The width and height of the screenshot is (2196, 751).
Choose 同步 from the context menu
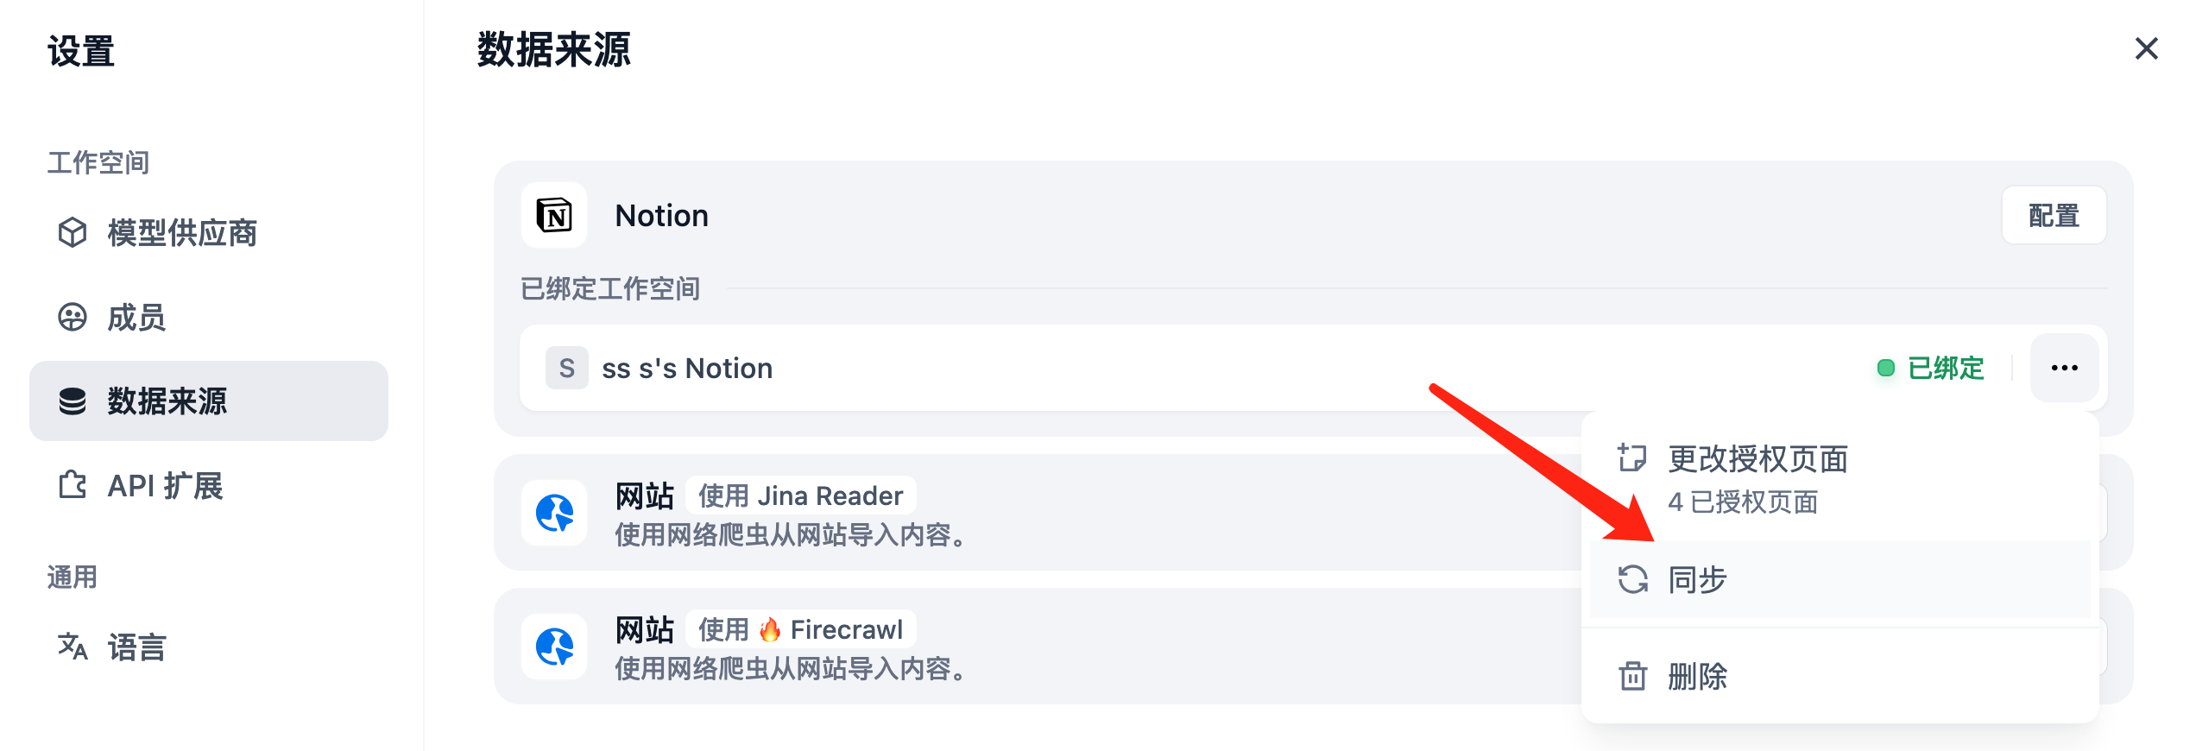(x=1840, y=579)
